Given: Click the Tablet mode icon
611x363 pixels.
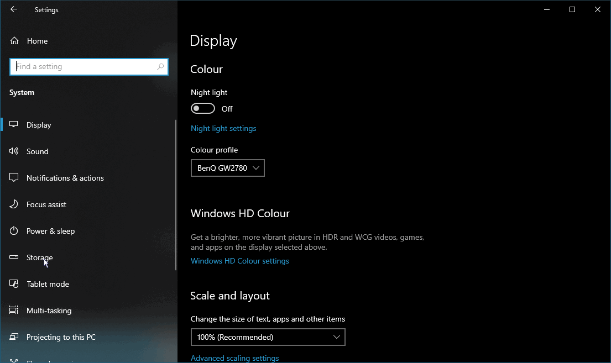Looking at the screenshot, I should 14,284.
